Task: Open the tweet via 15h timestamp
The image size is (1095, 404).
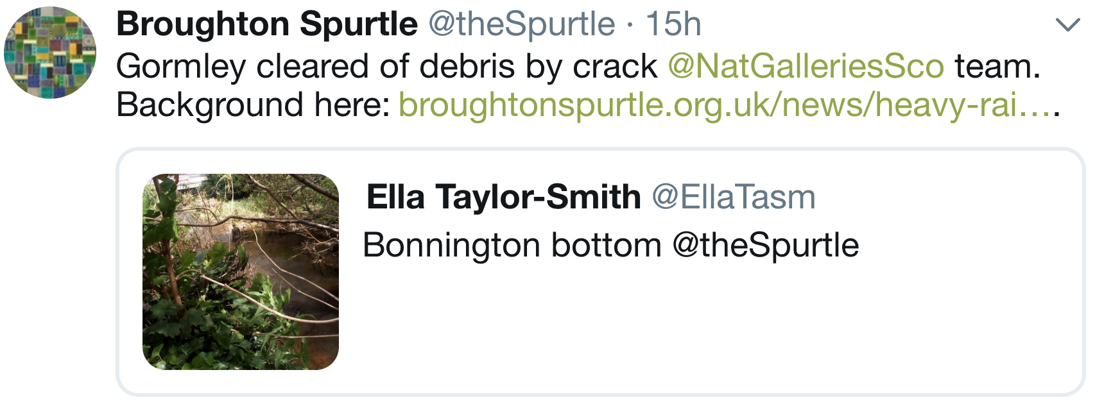Action: 673,24
